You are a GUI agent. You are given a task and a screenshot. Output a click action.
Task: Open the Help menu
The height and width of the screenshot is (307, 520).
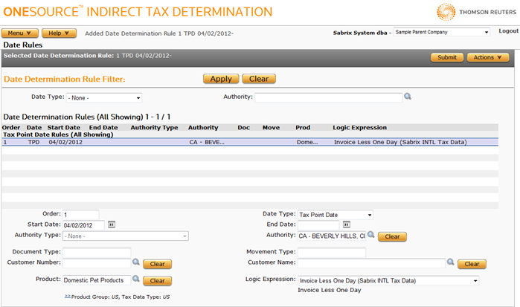[x=59, y=33]
